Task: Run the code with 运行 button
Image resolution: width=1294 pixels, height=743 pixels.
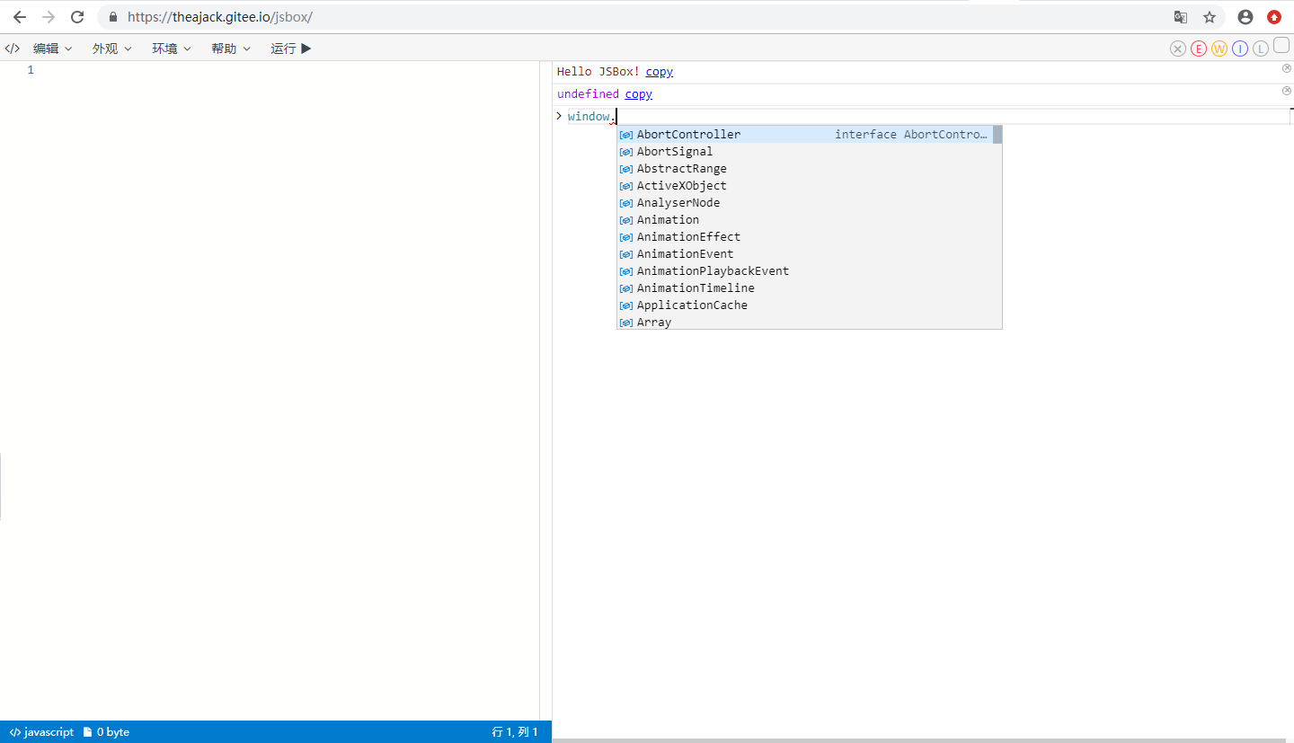Action: 291,49
